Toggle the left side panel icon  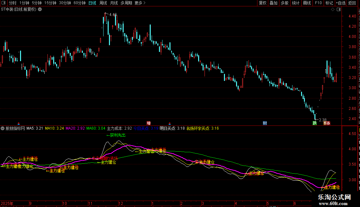pyautogui.click(x=4, y=3)
